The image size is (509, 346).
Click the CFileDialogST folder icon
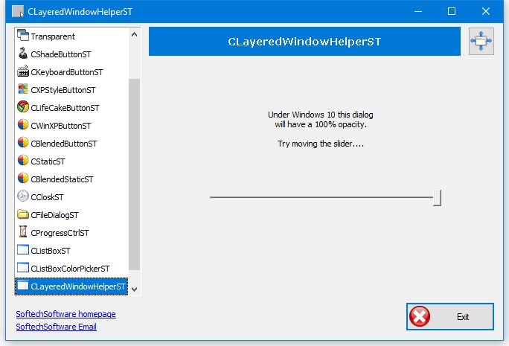pos(23,214)
